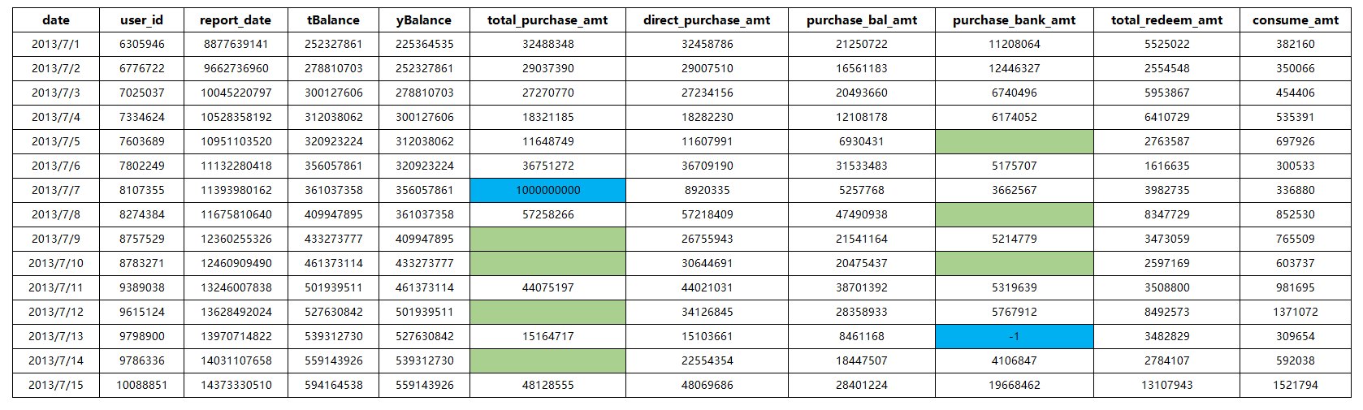Click the green total_purchase_amt cell for 2013/7/14
The height and width of the screenshot is (410, 1363).
pos(547,360)
